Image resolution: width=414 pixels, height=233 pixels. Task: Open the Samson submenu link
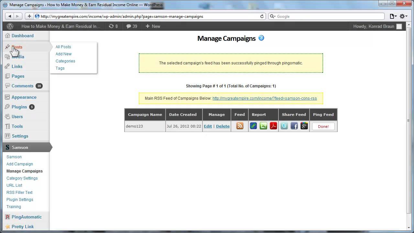tap(14, 157)
